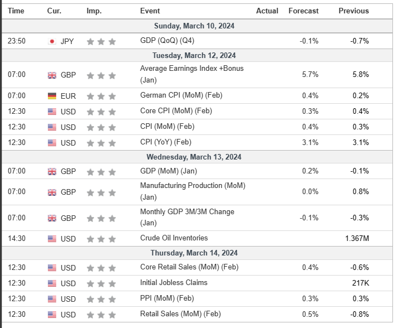This screenshot has height=328, width=398.
Task: Click the Japan flag icon beside JPY
Action: 52,41
